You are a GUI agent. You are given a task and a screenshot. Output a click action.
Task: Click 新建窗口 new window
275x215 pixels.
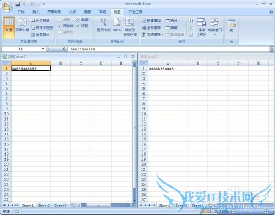click(x=151, y=21)
